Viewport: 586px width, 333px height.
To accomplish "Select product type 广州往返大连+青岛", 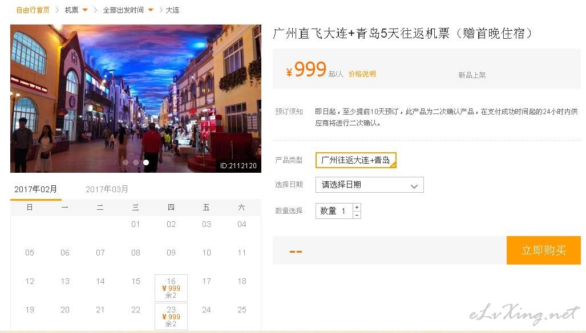I will coord(356,160).
